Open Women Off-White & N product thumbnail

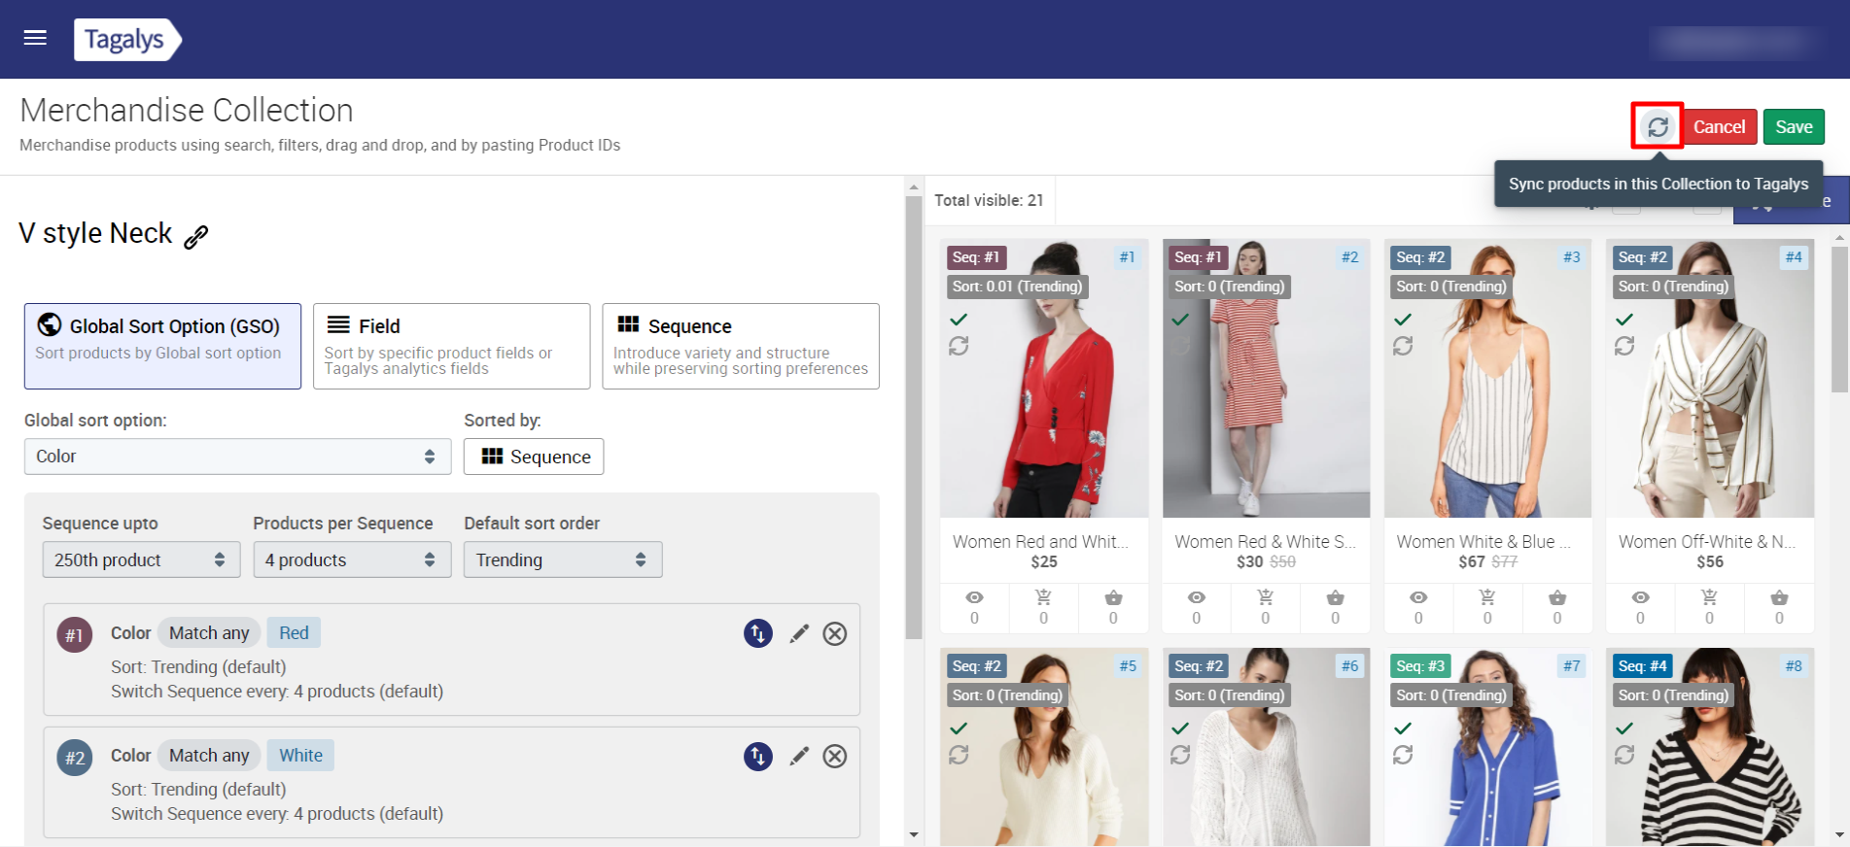pos(1710,379)
